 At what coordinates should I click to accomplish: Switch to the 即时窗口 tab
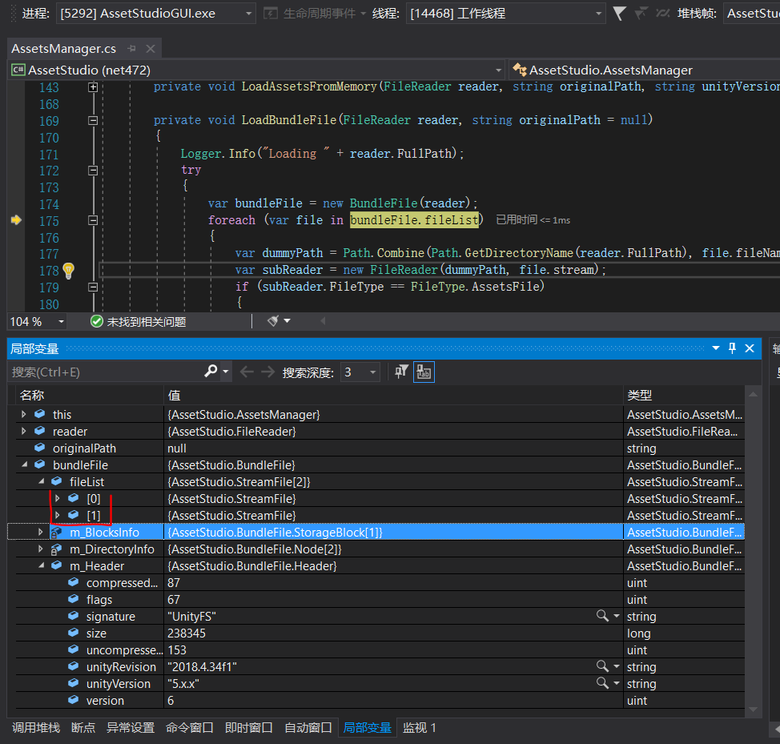[x=249, y=728]
